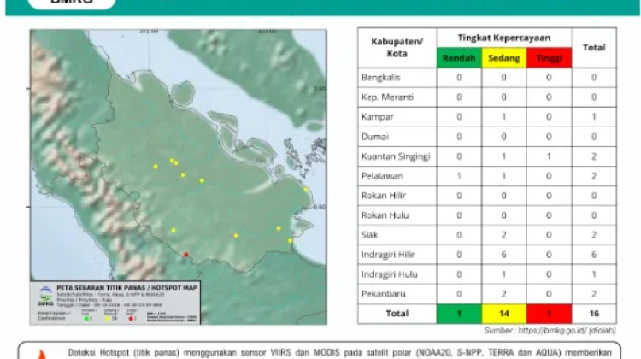Select the 'Indragiri Hulu' row label
Viewport: 641px width, 359px height.
389,274
